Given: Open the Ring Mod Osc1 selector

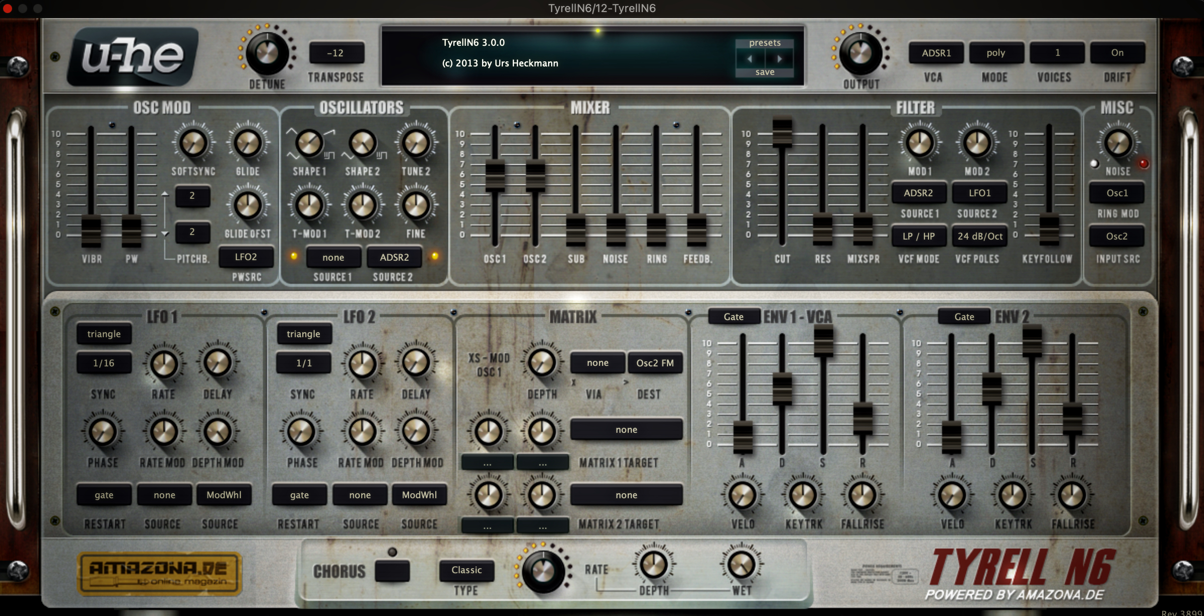Looking at the screenshot, I should tap(1117, 193).
